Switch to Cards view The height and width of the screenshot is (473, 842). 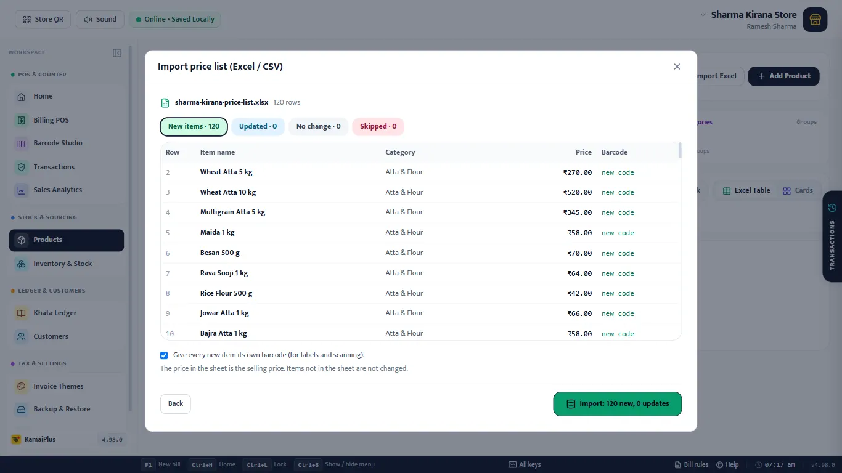point(798,191)
